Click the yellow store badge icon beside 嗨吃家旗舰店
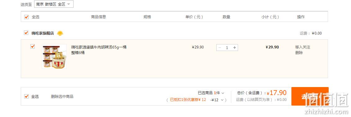The height and width of the screenshot is (117, 351). [60, 33]
